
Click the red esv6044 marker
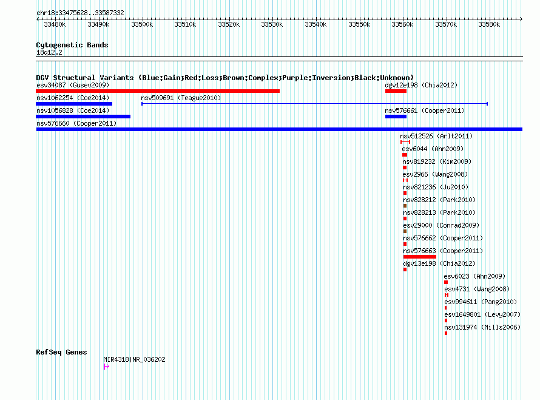coord(405,155)
